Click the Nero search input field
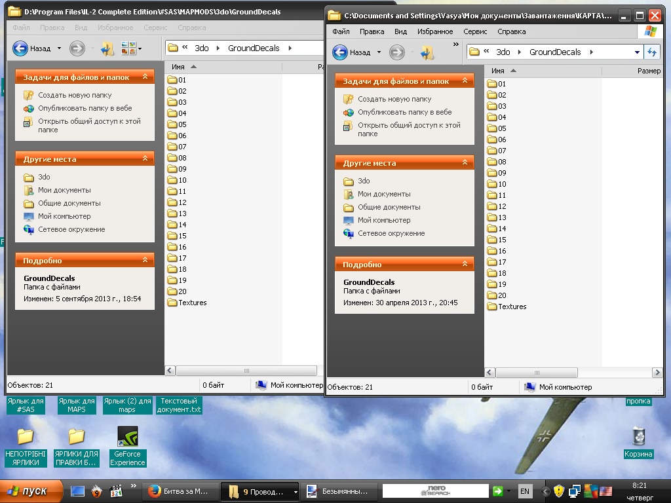Image resolution: width=671 pixels, height=503 pixels. [435, 491]
